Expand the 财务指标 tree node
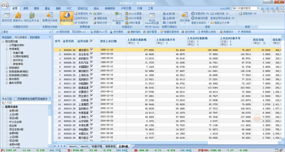The height and width of the screenshot is (152, 285). [x=7, y=68]
